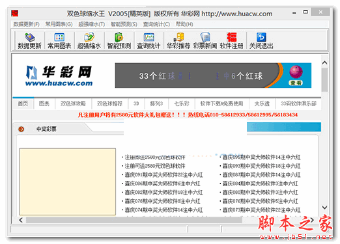Screen dimensions: 340x244
Task: Open the 查询统计(C) menu
Action: pos(156,24)
